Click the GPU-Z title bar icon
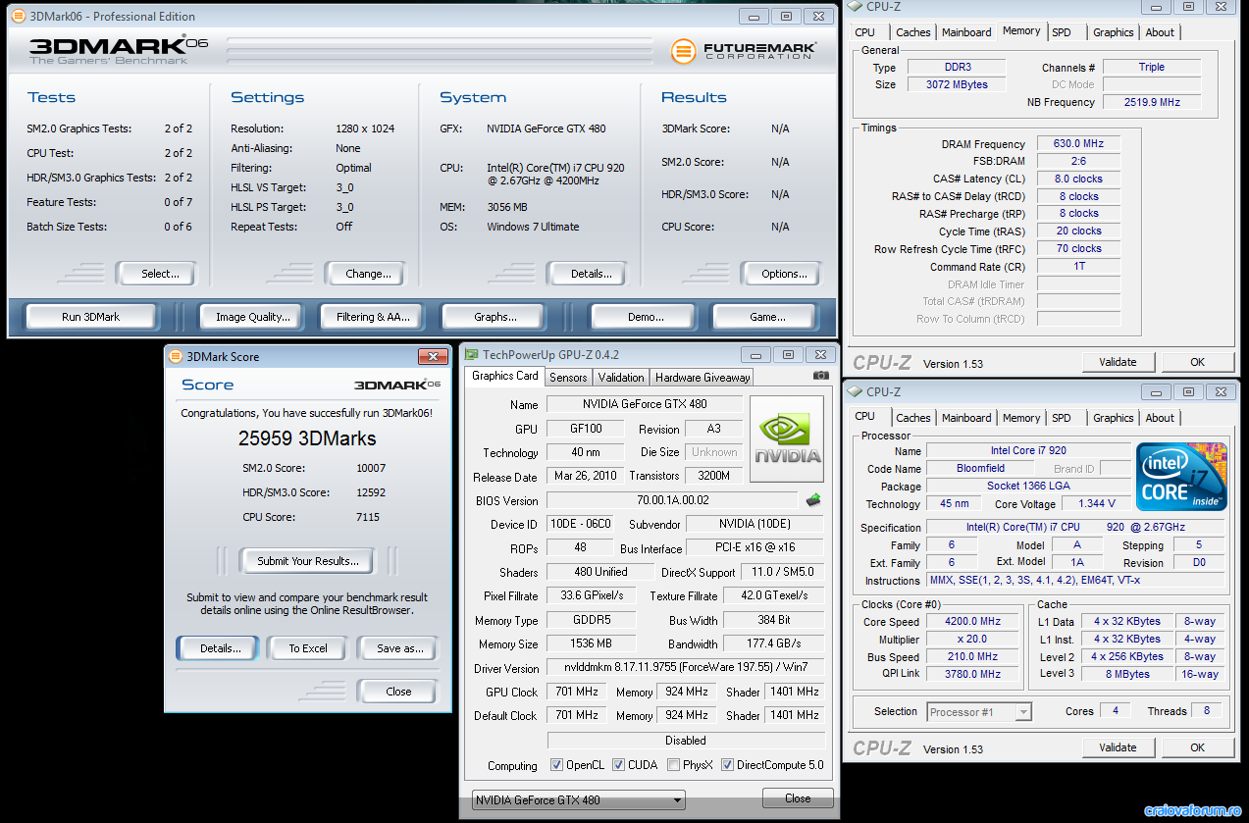 [x=472, y=355]
